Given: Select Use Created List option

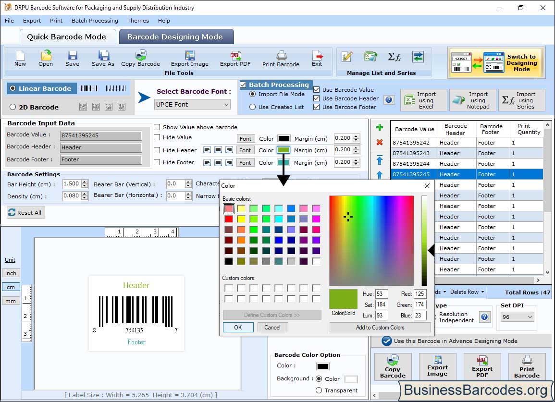Looking at the screenshot, I should click(253, 107).
